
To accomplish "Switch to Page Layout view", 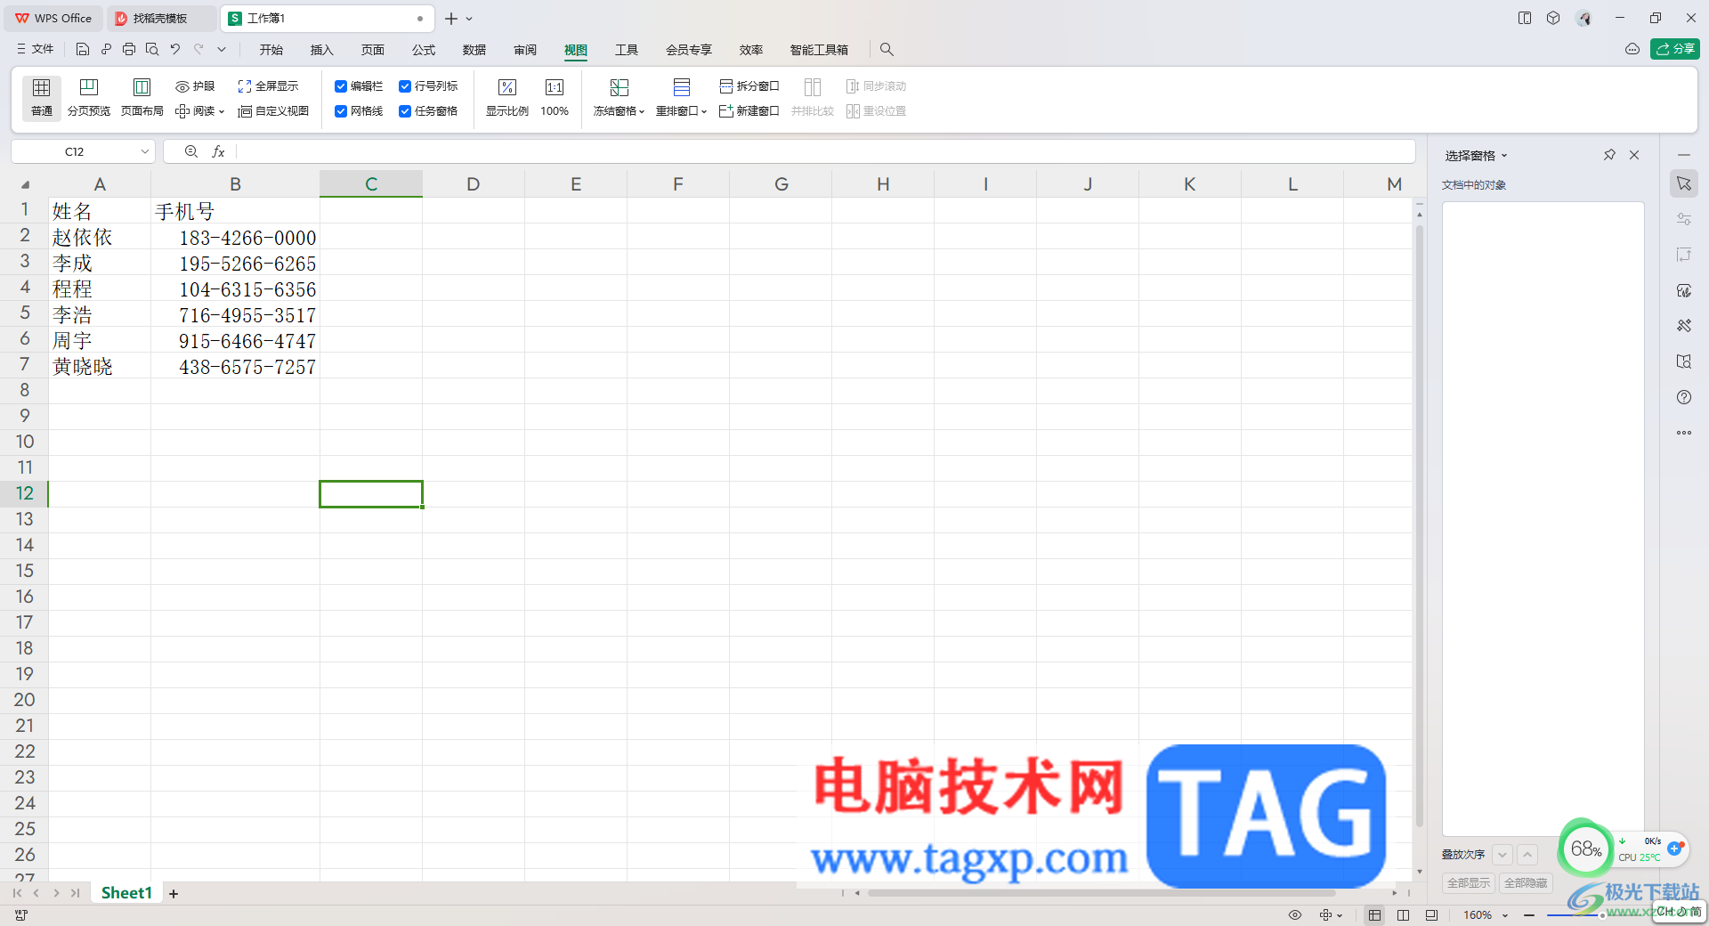I will (x=142, y=98).
